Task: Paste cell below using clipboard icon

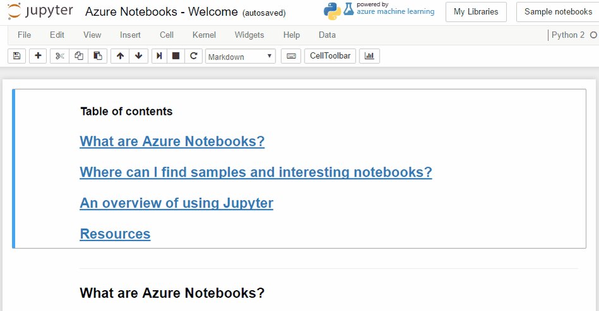Action: (x=98, y=56)
